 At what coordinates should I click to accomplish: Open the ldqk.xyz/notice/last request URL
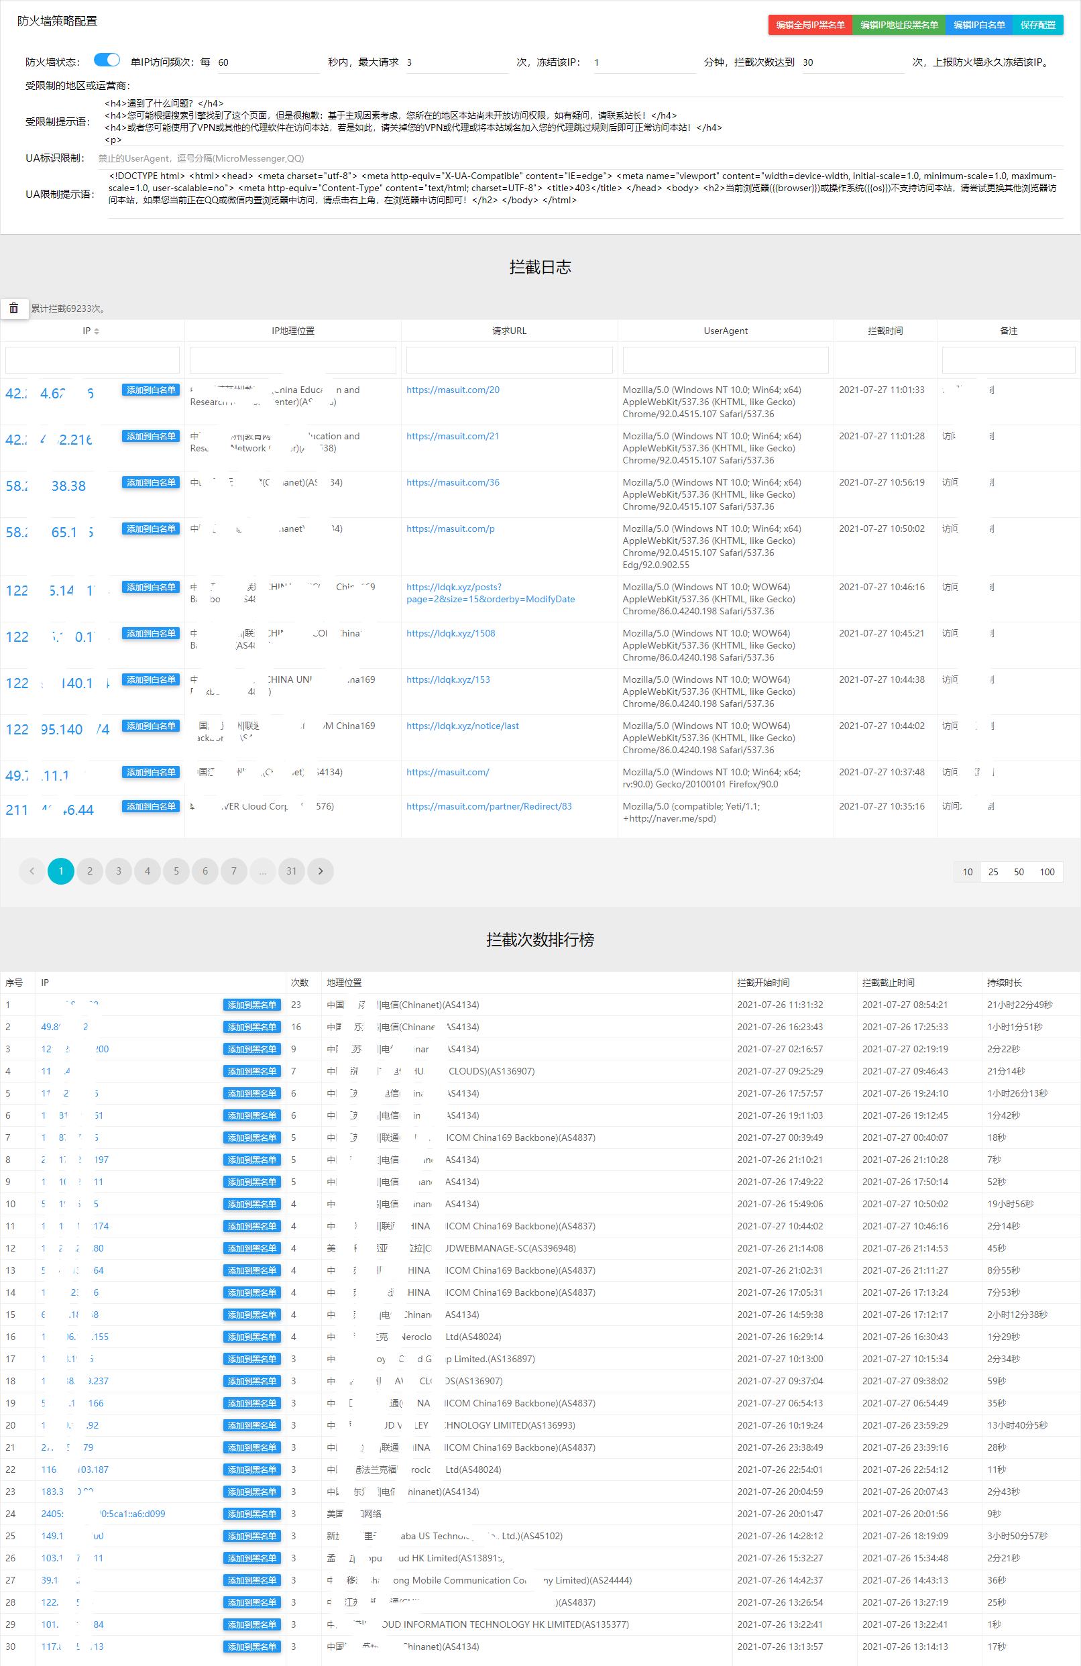[x=463, y=726]
